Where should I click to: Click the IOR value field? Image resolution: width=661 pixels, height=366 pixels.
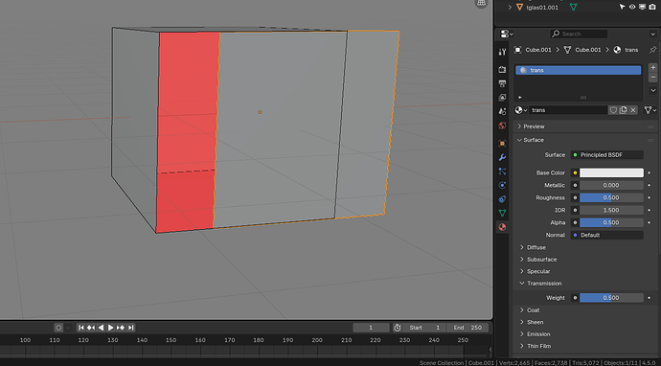click(611, 210)
